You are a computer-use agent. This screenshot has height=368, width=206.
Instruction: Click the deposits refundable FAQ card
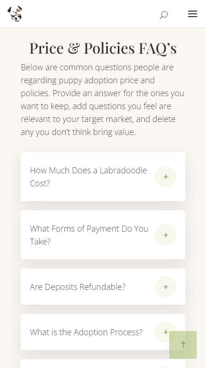click(x=103, y=287)
